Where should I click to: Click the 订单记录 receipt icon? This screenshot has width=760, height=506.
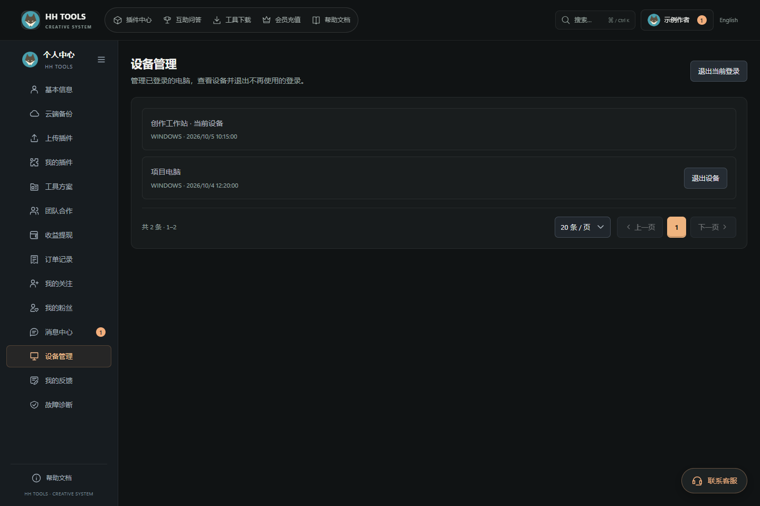34,259
